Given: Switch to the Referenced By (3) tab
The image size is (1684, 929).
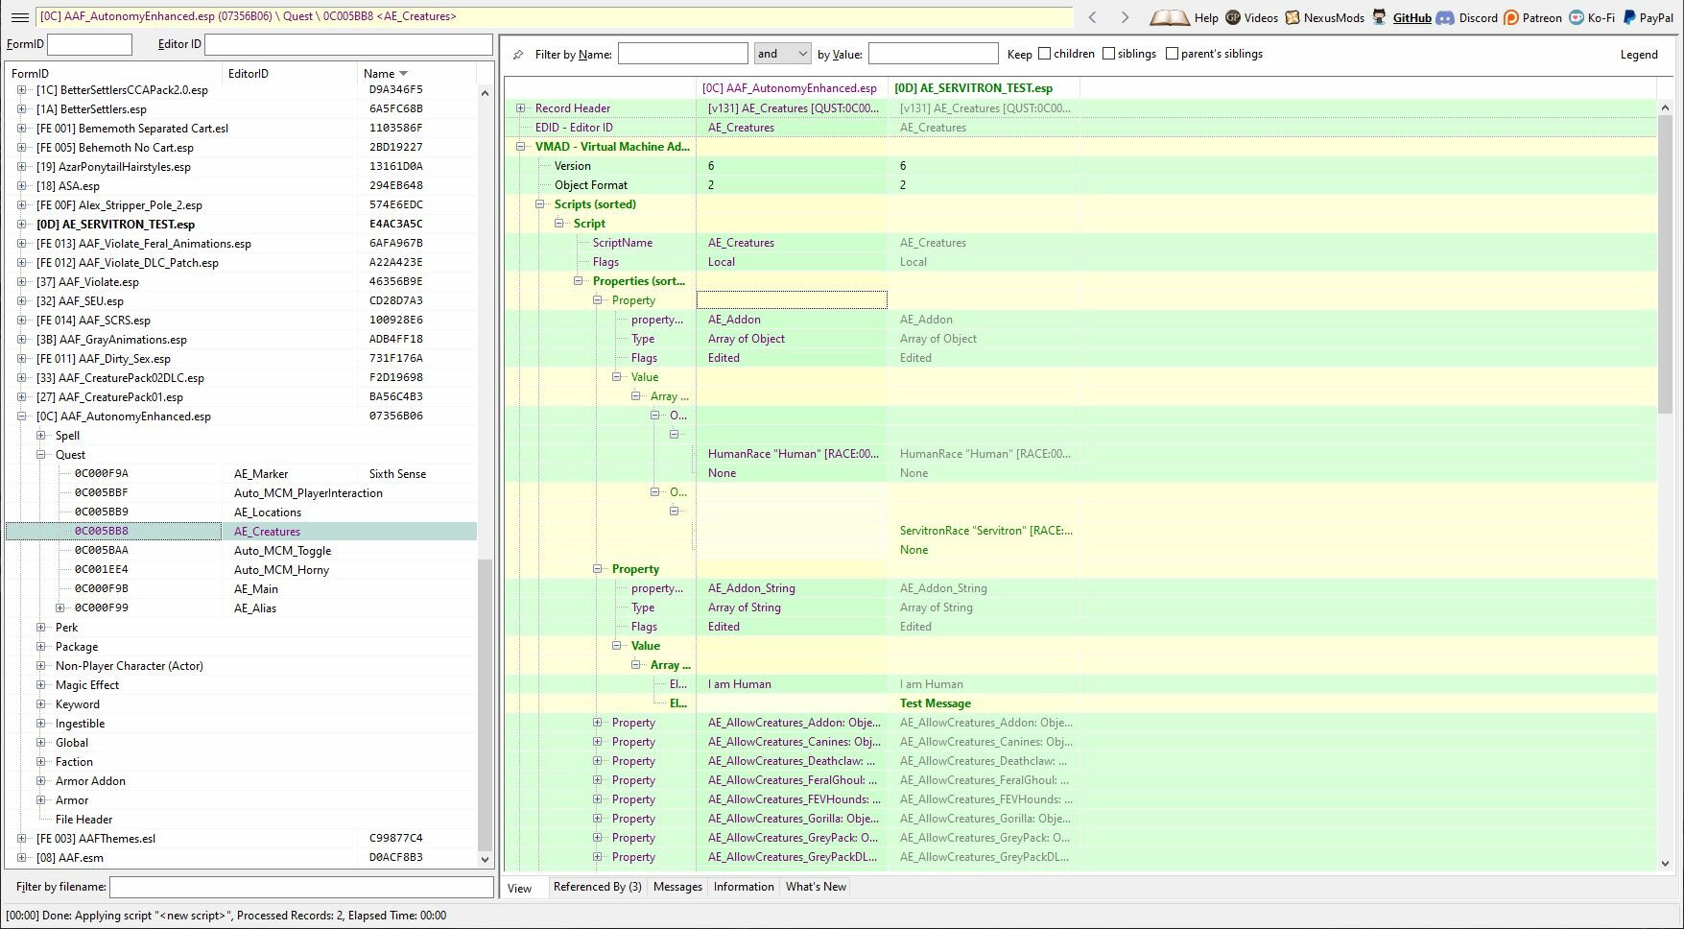Looking at the screenshot, I should pos(597,887).
